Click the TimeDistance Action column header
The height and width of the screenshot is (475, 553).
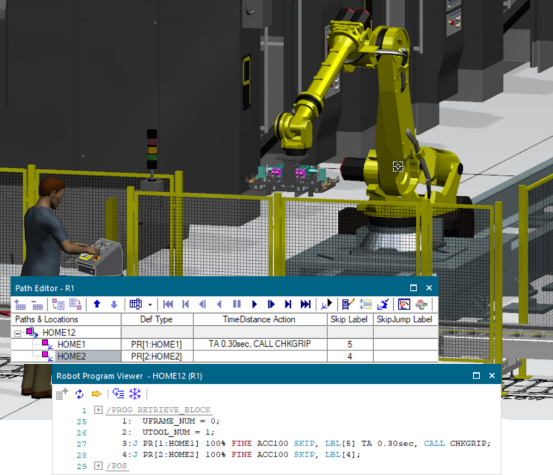click(259, 319)
